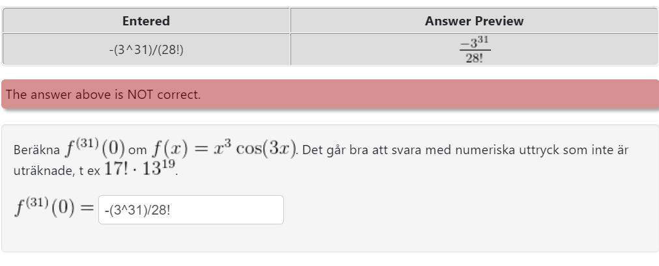
Task: Click the f(x) = x^3 cos(3x) formula
Action: [x=223, y=148]
